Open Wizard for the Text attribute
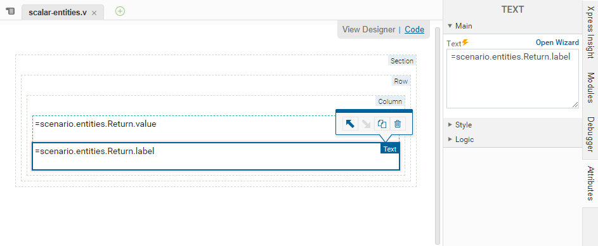Image resolution: width=598 pixels, height=246 pixels. 557,42
